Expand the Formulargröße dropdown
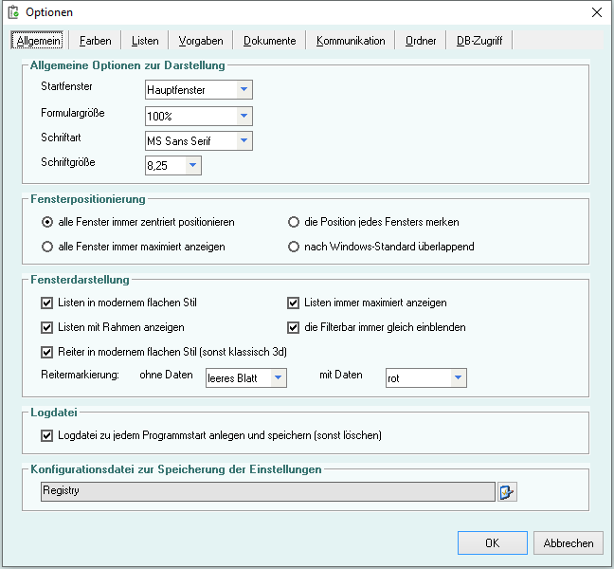Image resolution: width=614 pixels, height=569 pixels. click(244, 116)
